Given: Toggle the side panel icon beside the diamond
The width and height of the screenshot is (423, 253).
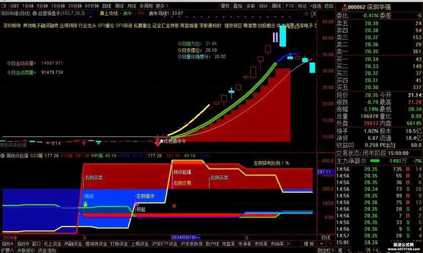Looking at the screenshot, I should 313,13.
